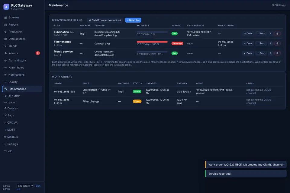Delete the Lubrication plan via trash icon

coord(277,33)
